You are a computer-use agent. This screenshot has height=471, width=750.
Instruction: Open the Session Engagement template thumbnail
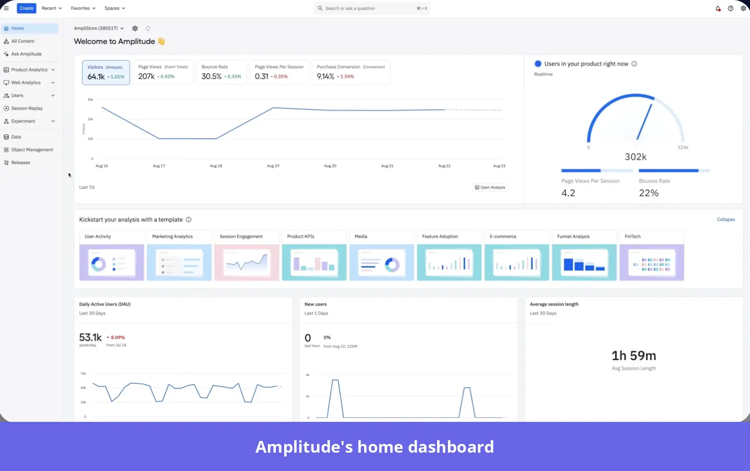[x=247, y=262]
